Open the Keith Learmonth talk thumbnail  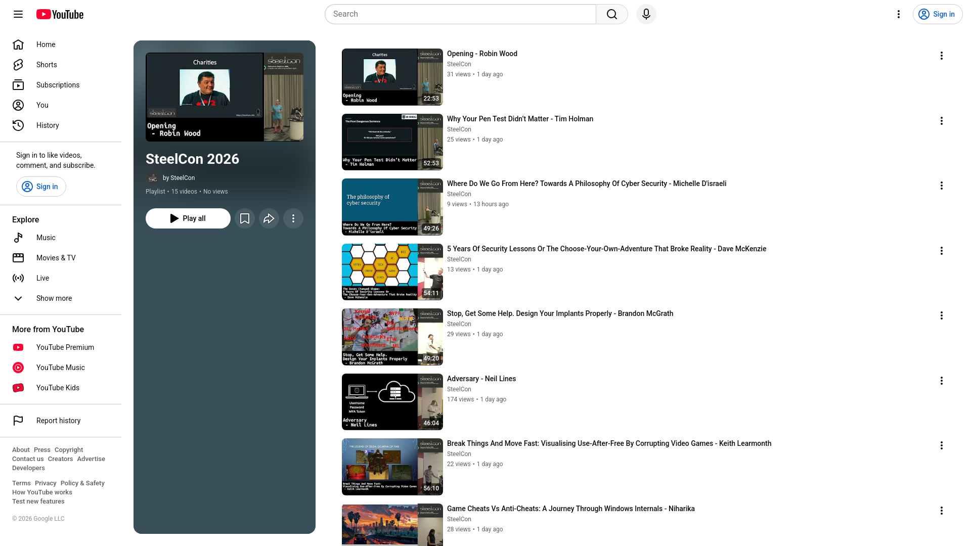click(x=392, y=467)
